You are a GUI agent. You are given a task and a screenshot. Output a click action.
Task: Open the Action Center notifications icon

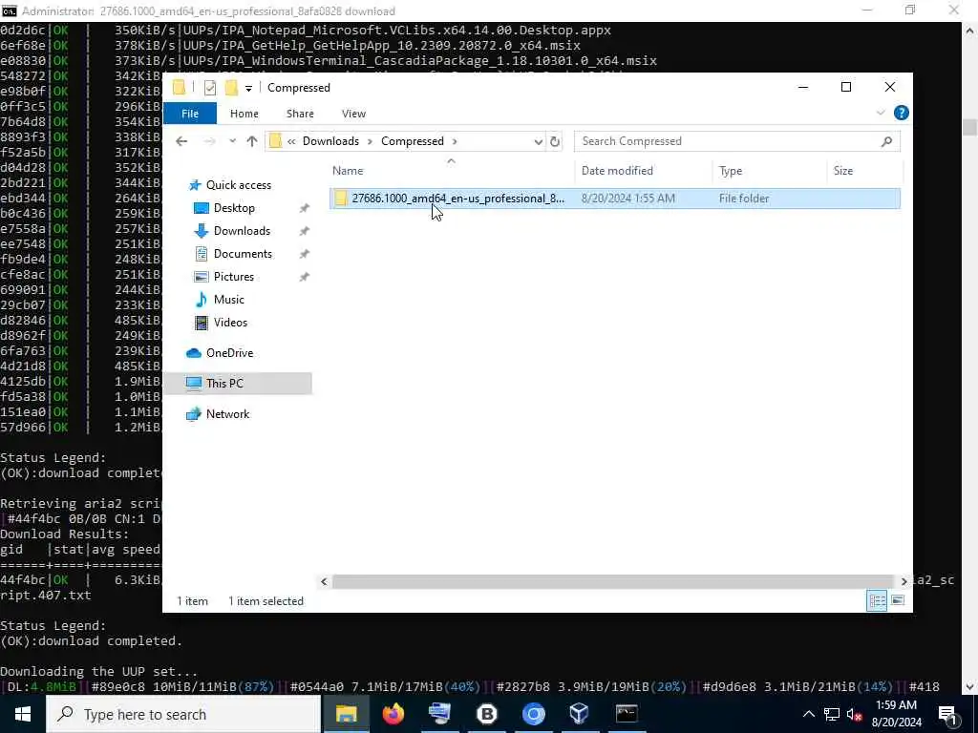click(946, 714)
